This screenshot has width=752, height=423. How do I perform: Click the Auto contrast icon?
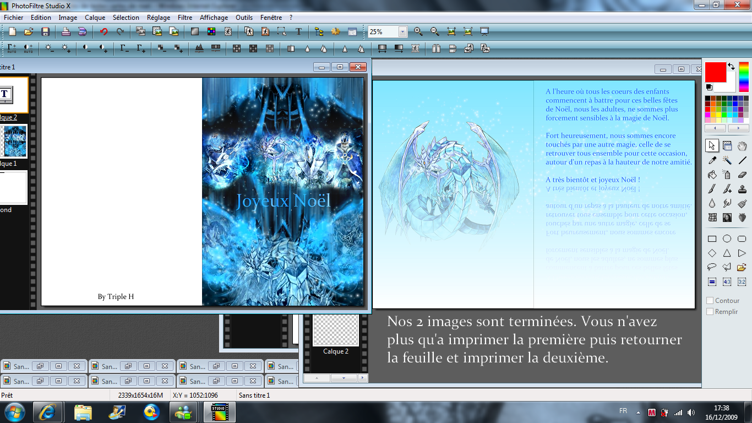coord(29,48)
